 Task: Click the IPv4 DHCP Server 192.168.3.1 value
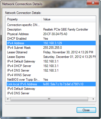pos(51,66)
